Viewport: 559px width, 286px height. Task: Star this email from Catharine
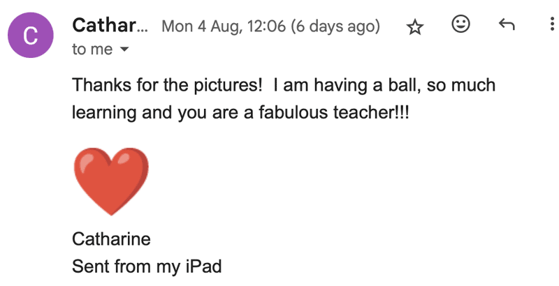(x=415, y=27)
